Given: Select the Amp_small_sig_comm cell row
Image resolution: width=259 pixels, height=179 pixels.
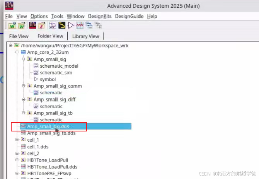Looking at the screenshot, I should click(x=55, y=86).
